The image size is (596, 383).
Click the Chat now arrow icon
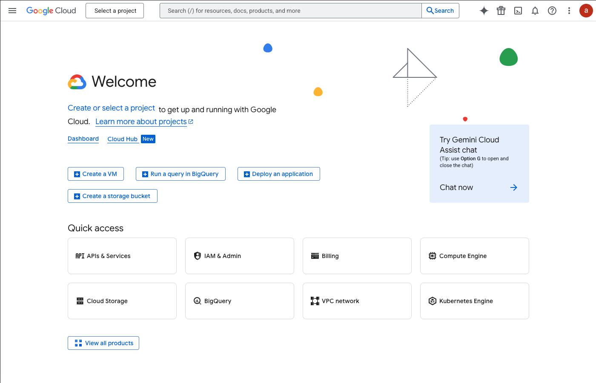(514, 187)
